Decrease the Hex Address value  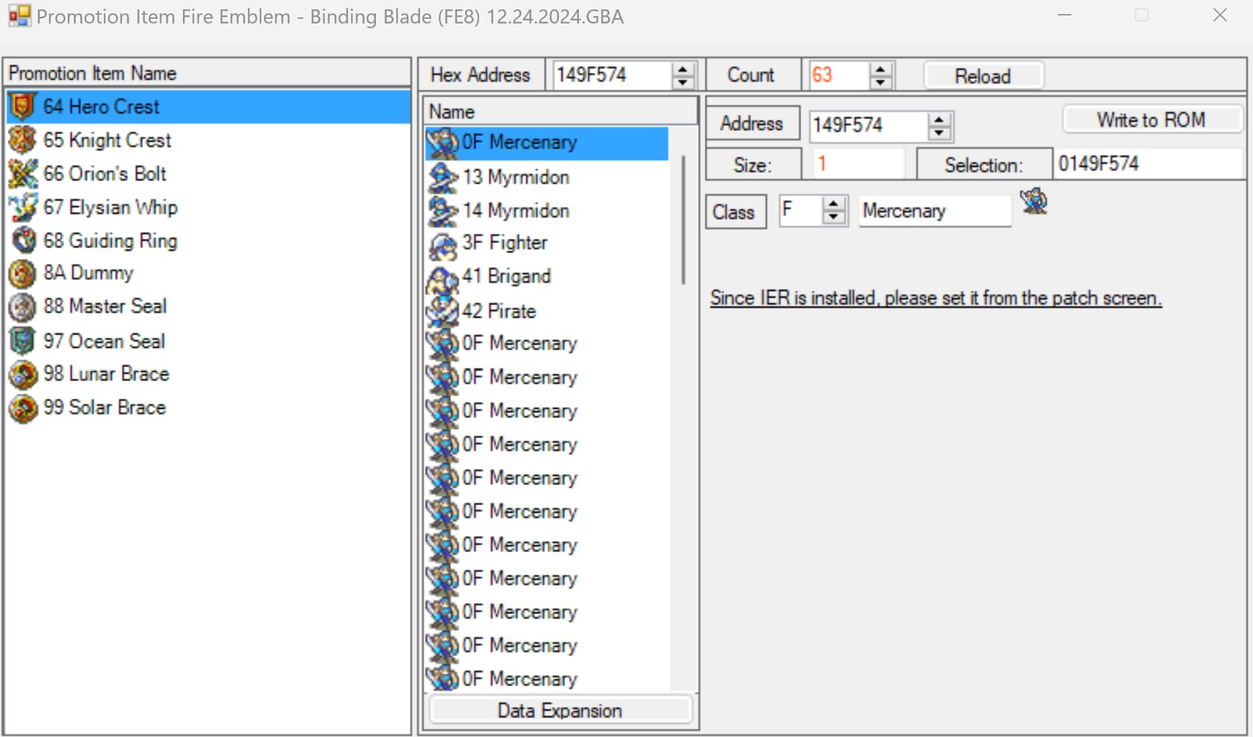pos(682,82)
